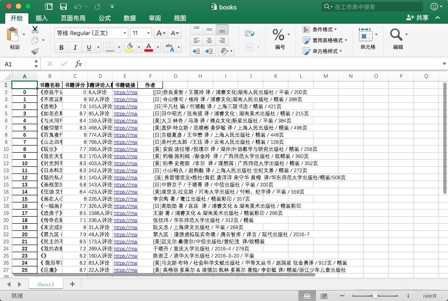Select the Format Painter brush icon
The width and height of the screenshot is (448, 301).
[35, 50]
